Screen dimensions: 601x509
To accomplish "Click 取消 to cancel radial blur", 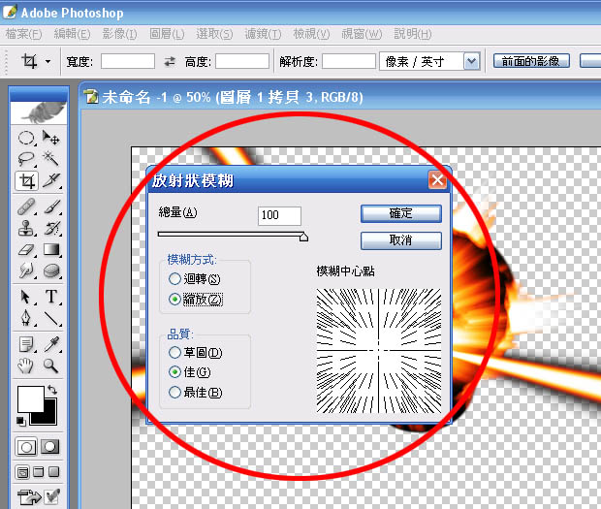I will [x=401, y=240].
